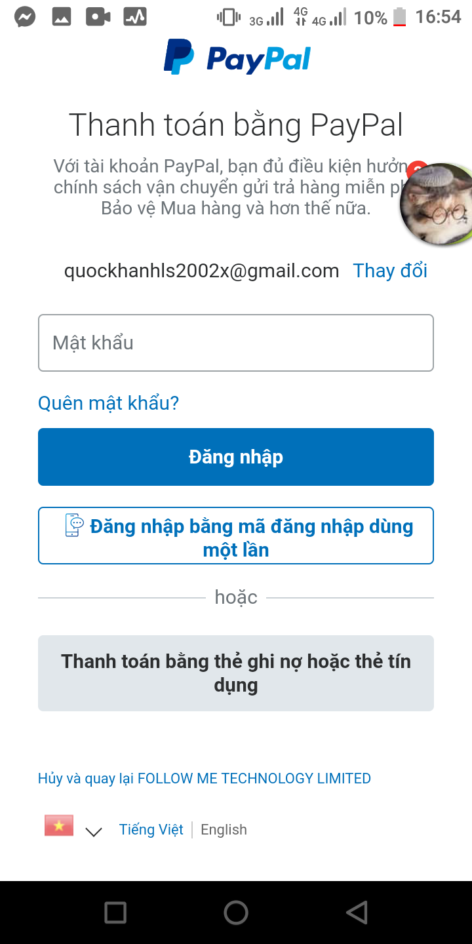Open recent apps square button

point(115,913)
